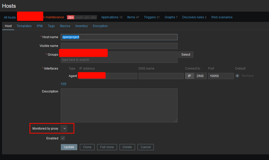Click the SNMP availability badge

[x=79, y=17]
